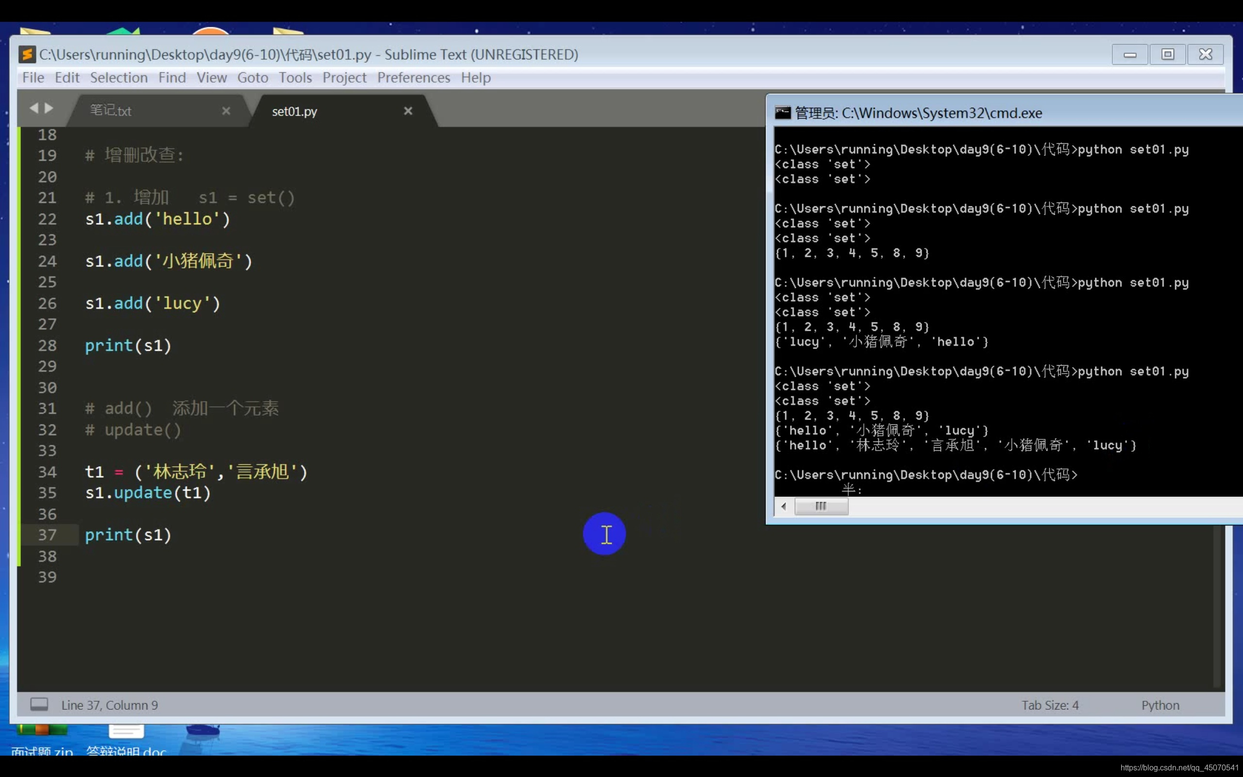Click previous tab left arrow

coord(34,108)
